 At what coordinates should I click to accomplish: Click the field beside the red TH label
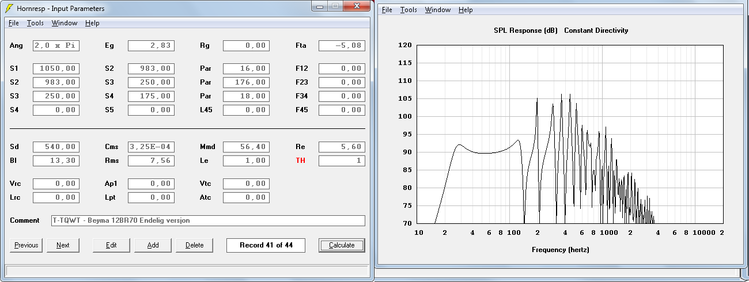(342, 161)
